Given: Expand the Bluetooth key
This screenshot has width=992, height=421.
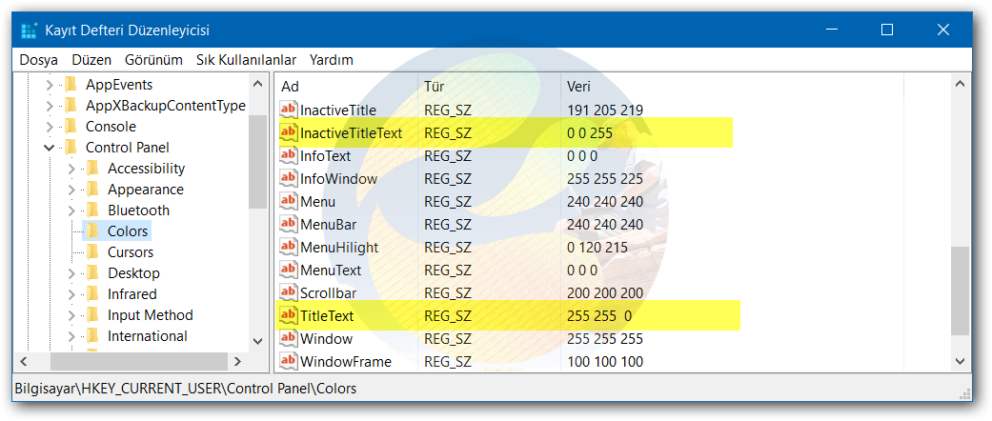Looking at the screenshot, I should [71, 210].
